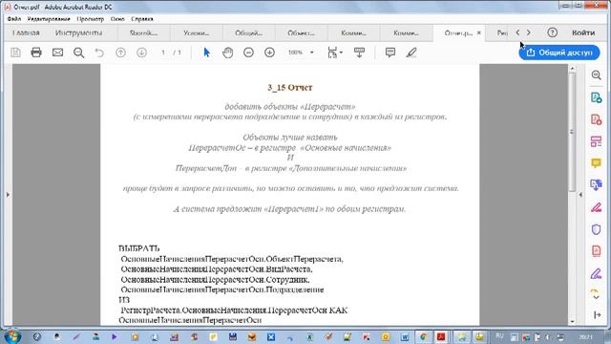Screen dimensions: 611x344
Task: Close the Отчет document tab
Action: pyautogui.click(x=479, y=32)
